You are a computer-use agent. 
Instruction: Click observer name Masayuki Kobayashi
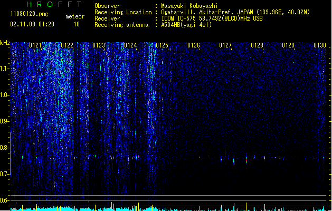189,6
